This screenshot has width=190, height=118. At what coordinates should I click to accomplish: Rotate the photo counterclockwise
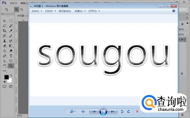coord(122,112)
